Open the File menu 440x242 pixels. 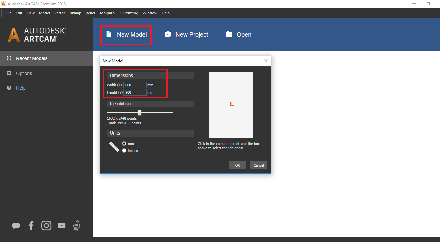[8, 13]
